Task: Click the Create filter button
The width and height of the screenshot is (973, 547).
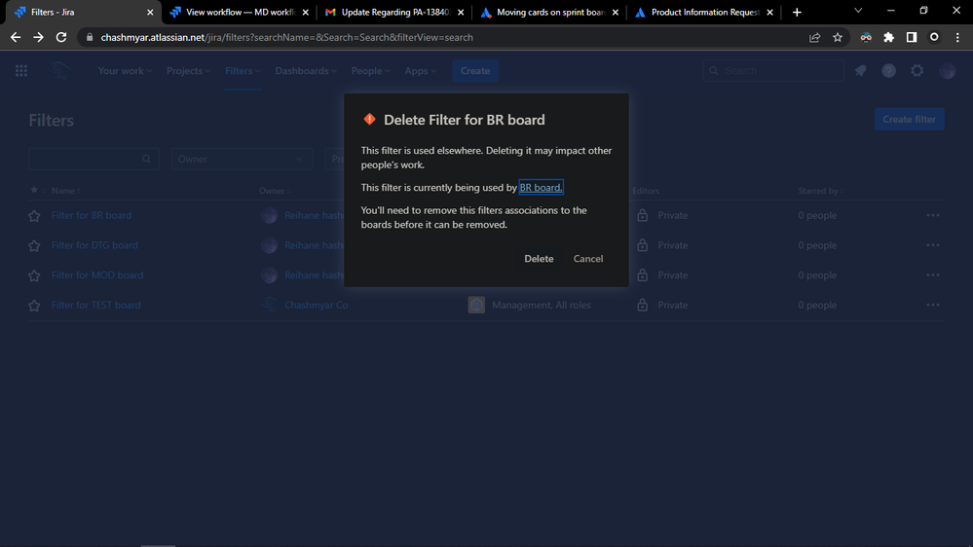Action: click(909, 119)
